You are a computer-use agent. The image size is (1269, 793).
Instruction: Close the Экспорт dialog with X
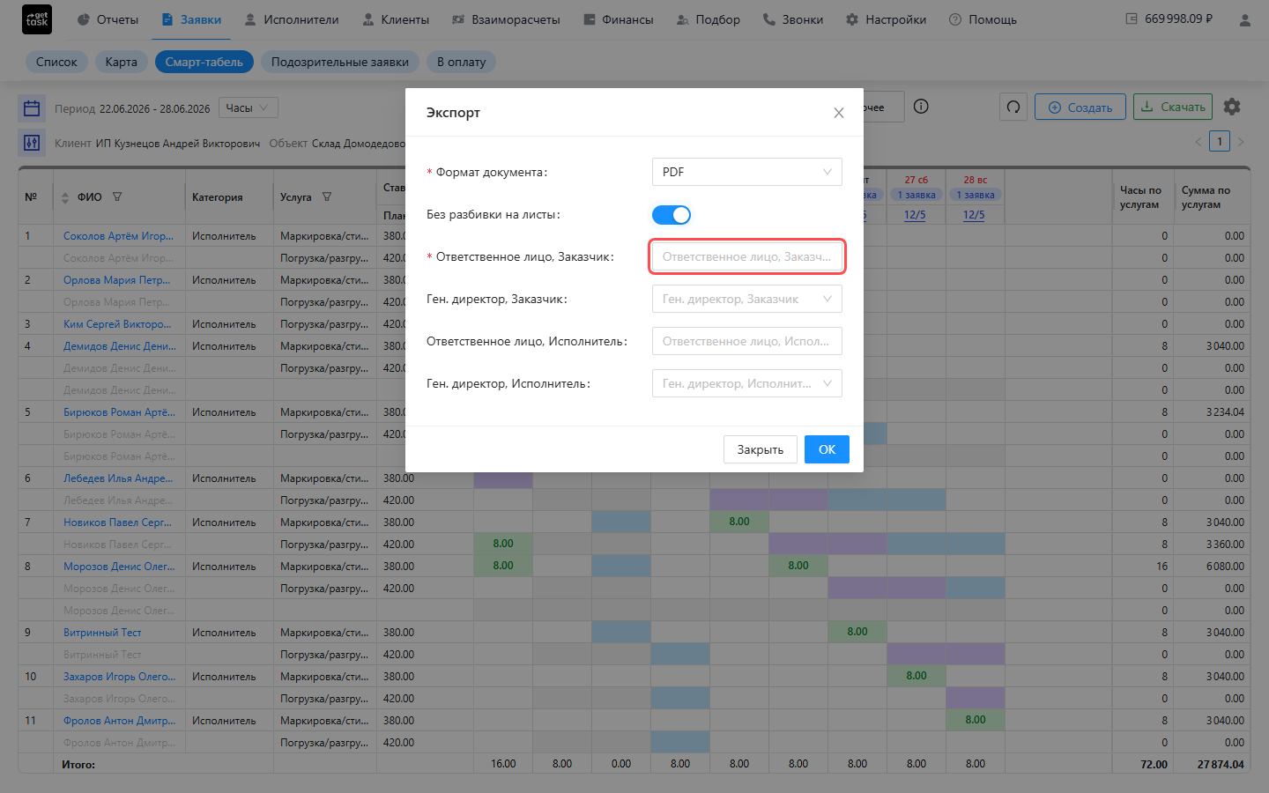pyautogui.click(x=839, y=113)
